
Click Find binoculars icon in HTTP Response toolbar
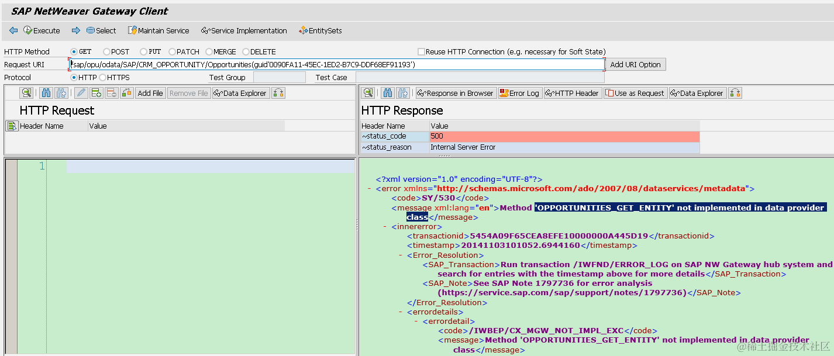coord(387,93)
